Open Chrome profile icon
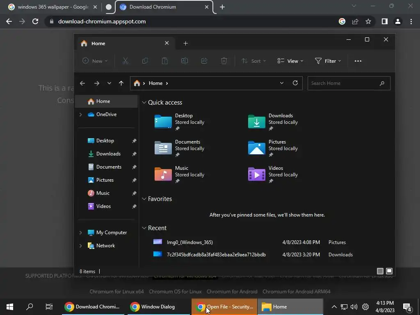The width and height of the screenshot is (420, 315). point(398,21)
